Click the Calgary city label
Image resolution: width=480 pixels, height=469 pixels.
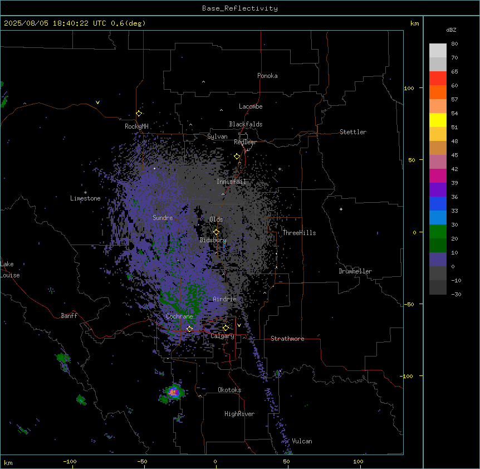click(x=222, y=336)
